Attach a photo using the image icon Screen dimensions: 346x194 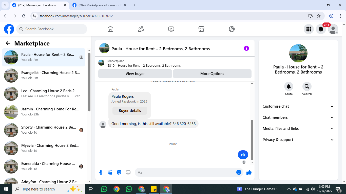tap(110, 172)
